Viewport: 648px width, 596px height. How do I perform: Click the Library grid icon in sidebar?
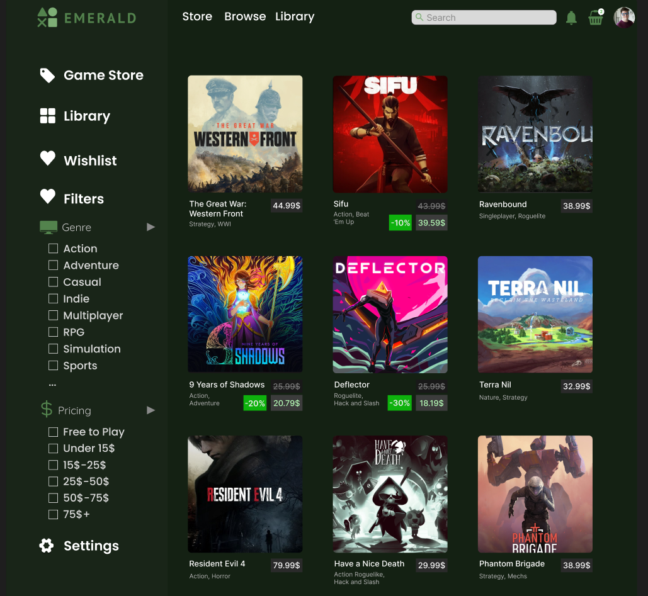[47, 116]
